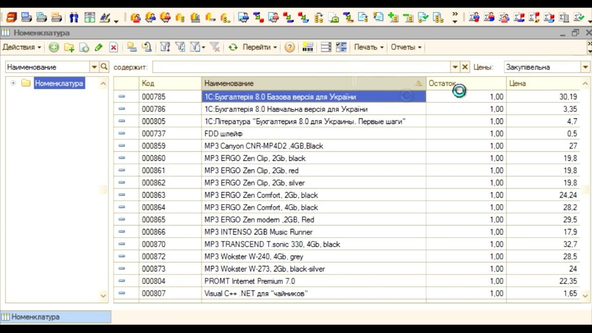Open the filter funnel dropdown arrow
This screenshot has width=592, height=333.
203,47
